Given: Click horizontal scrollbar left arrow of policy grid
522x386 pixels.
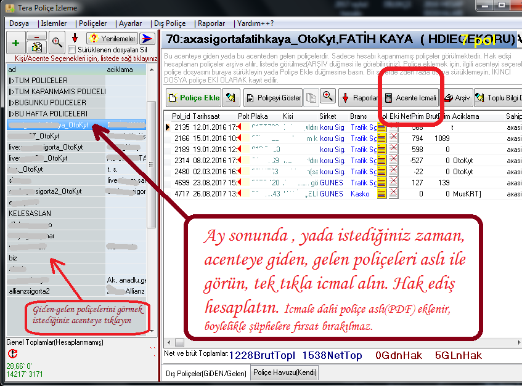Looking at the screenshot, I should pos(169,342).
